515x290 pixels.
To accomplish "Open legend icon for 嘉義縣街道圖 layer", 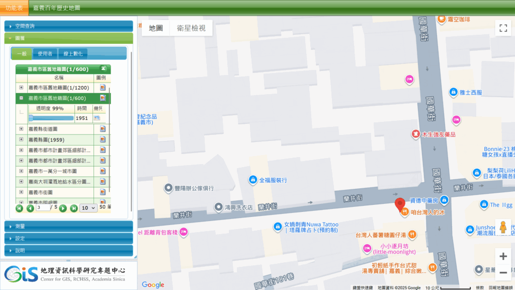I will pos(103,129).
